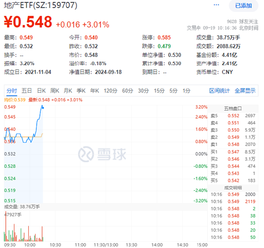This screenshot has width=264, height=248.
Task: Select the 买3 order row at 0.544
Action: click(x=233, y=166)
